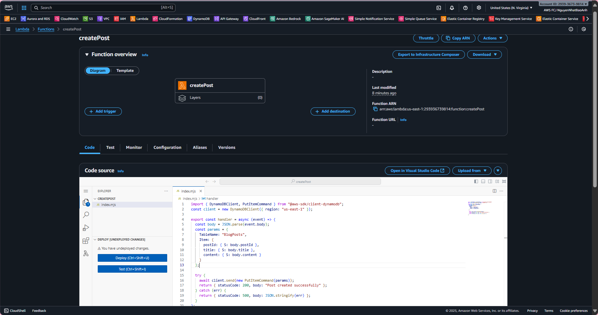
Task: Open the Monitor tab
Action: point(134,148)
